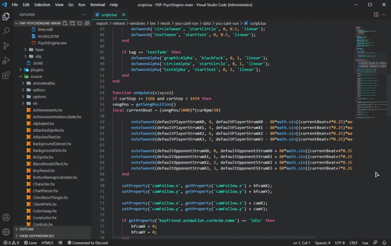Click the New Folder icon in Explorer

[73, 23]
